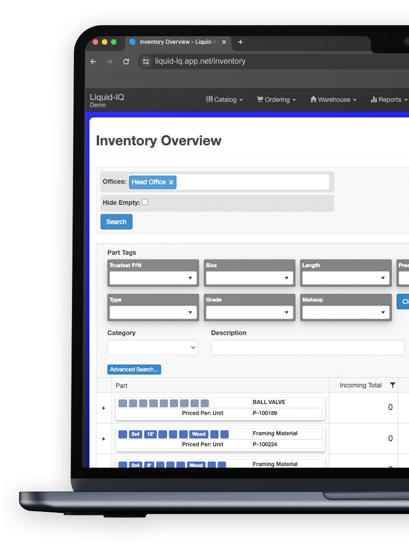Click the Search button

point(116,222)
